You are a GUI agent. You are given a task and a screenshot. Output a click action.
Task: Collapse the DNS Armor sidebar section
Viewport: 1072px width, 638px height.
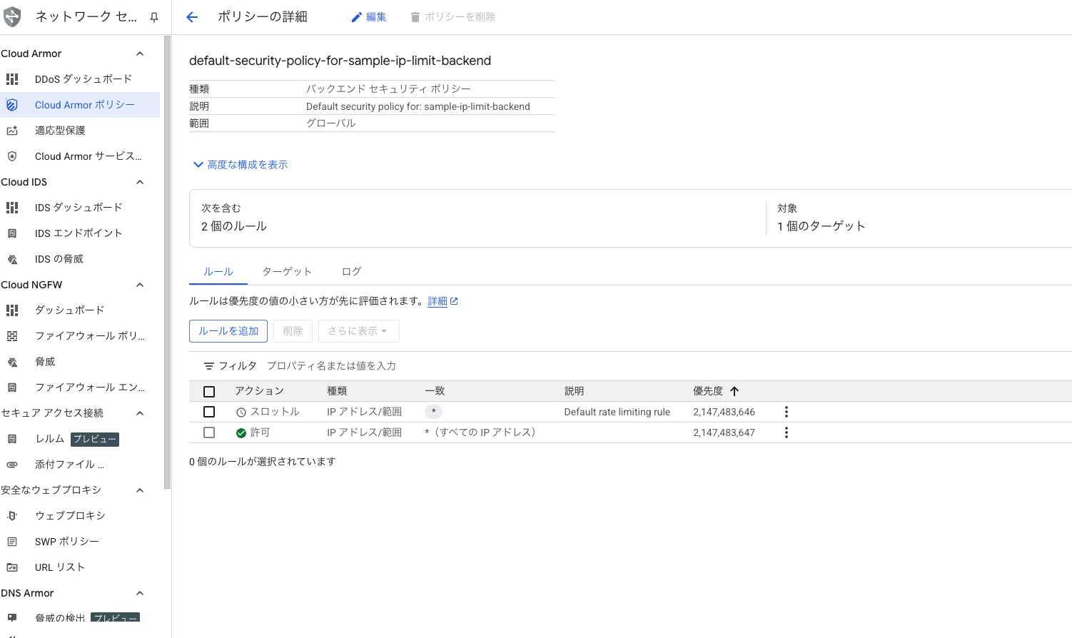(140, 593)
